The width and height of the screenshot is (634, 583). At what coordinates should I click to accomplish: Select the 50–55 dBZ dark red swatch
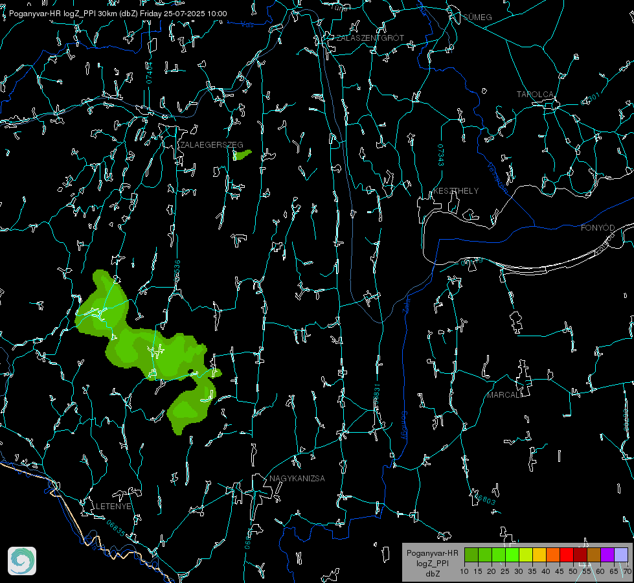point(581,554)
